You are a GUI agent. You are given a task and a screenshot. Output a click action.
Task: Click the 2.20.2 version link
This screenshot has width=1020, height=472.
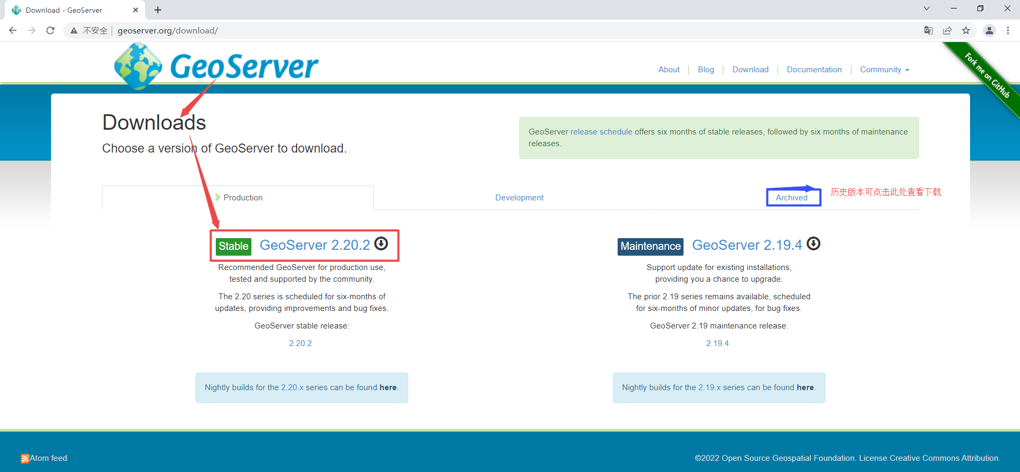tap(300, 343)
